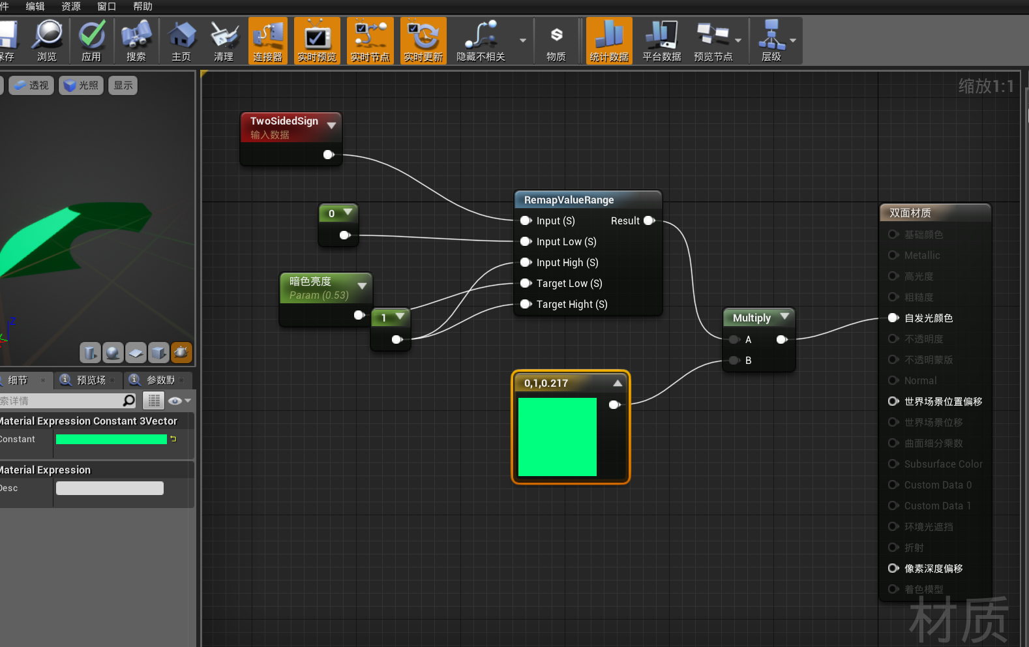Open the property matrix grid icon
The height and width of the screenshot is (647, 1029).
[x=154, y=400]
